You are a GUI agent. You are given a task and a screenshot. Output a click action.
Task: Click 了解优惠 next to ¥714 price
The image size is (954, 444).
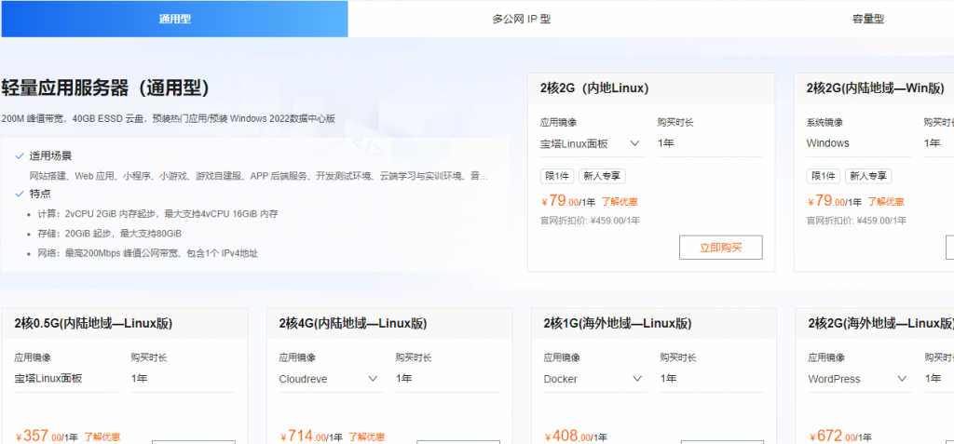(366, 437)
